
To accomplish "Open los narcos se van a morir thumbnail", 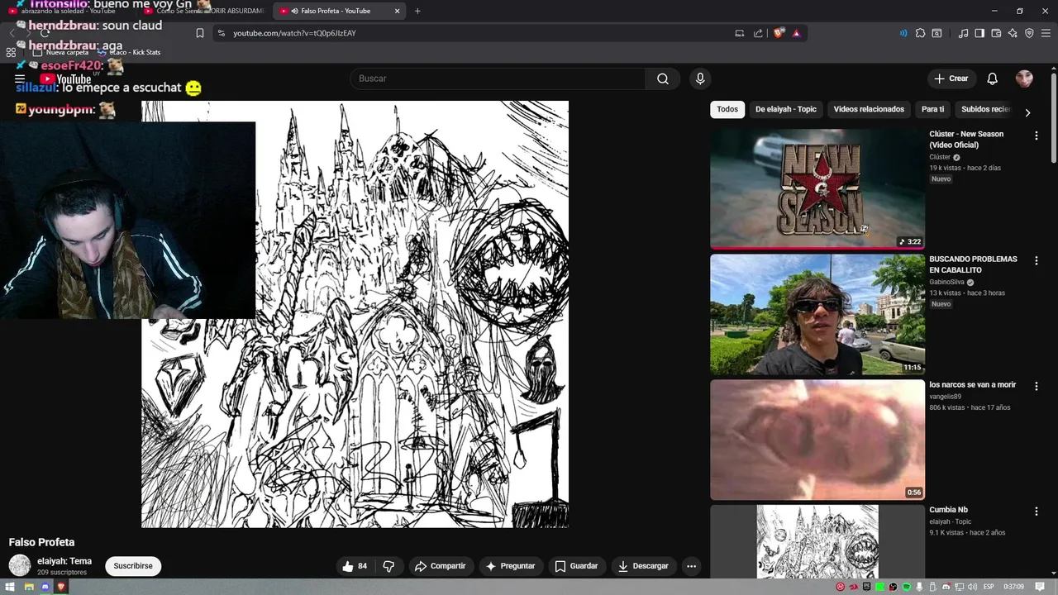I will point(817,440).
